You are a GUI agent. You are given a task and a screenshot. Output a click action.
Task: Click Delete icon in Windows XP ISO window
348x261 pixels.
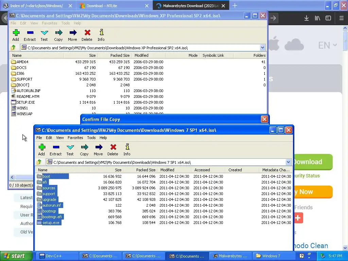pos(87,33)
